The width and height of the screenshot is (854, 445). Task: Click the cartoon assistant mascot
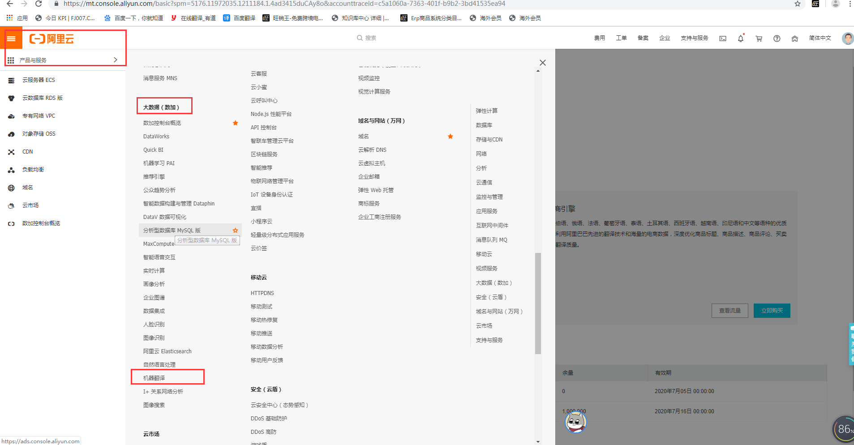pos(576,422)
